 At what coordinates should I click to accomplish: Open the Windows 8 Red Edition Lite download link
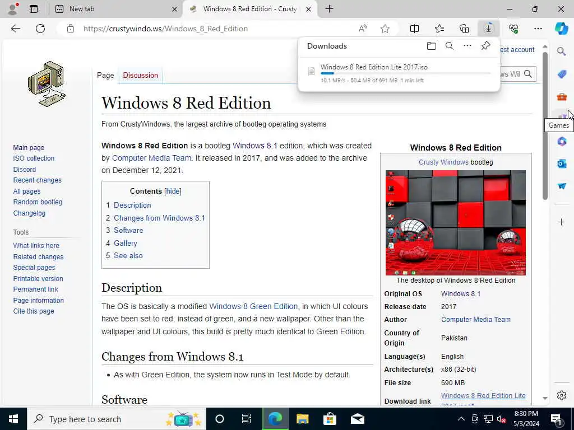click(483, 396)
